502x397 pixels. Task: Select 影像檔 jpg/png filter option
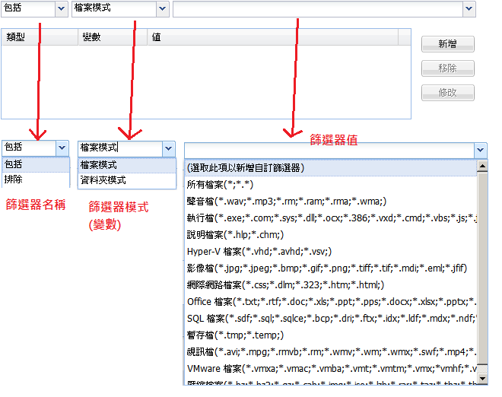330,268
